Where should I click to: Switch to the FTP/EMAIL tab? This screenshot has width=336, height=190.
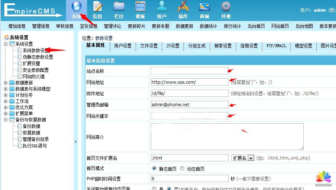point(276,46)
